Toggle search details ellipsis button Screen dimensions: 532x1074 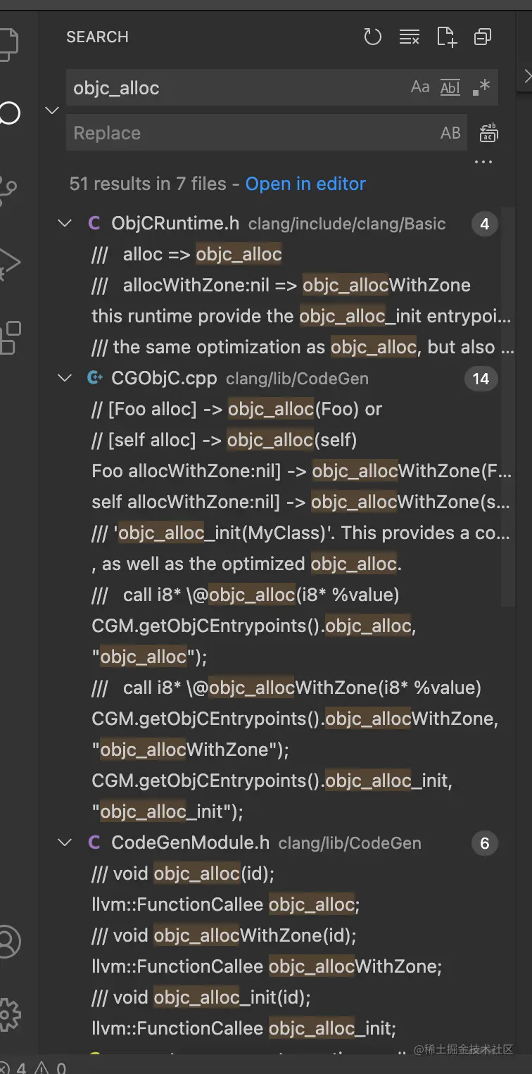tap(483, 163)
